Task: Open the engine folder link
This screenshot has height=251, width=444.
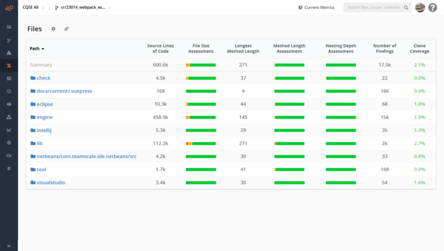Action: point(45,117)
